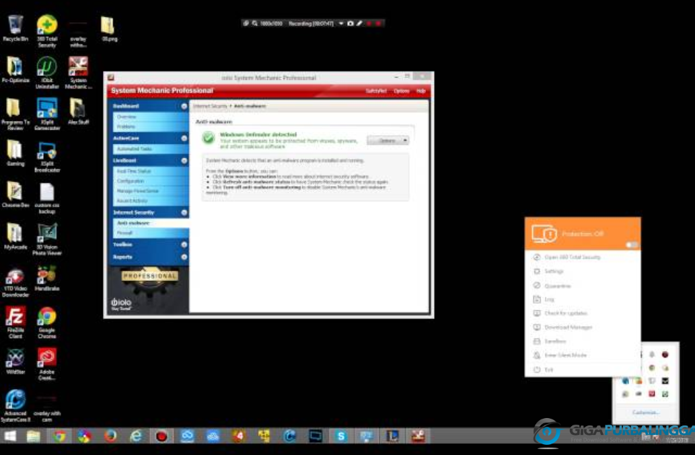695x455 pixels.
Task: Open Skype from the taskbar
Action: (341, 436)
